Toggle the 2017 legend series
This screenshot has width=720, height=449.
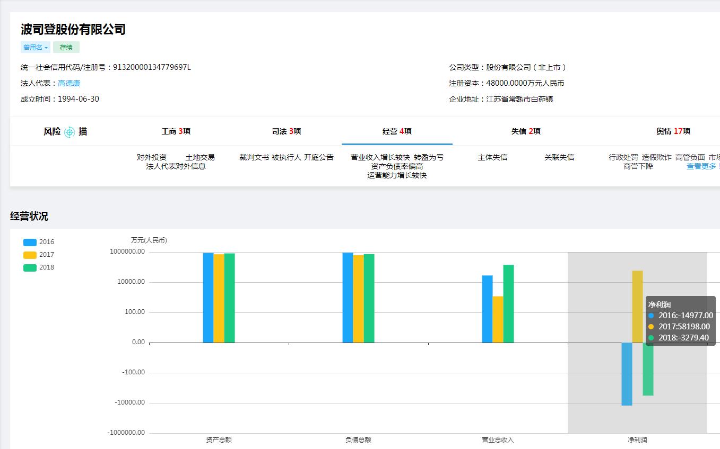[39, 255]
